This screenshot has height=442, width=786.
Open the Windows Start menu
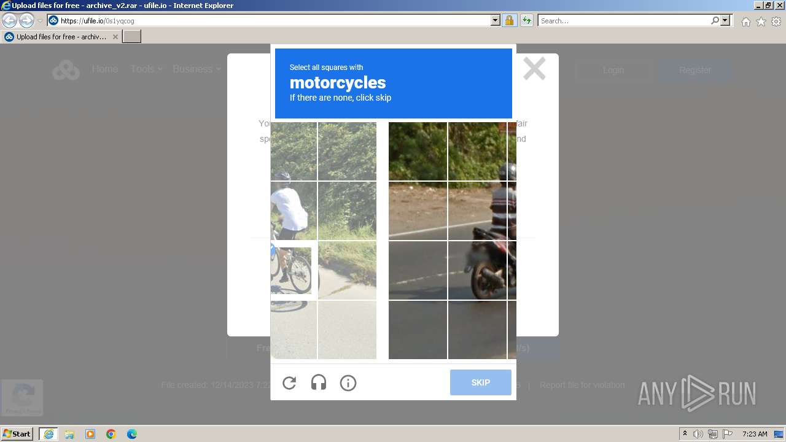pyautogui.click(x=17, y=433)
